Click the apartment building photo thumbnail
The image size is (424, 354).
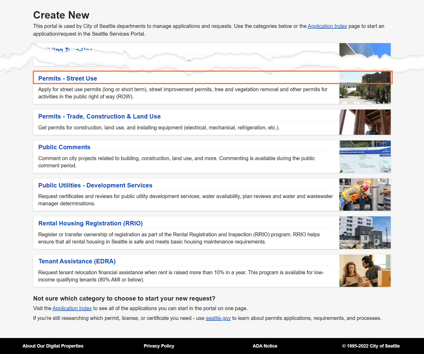pyautogui.click(x=365, y=233)
